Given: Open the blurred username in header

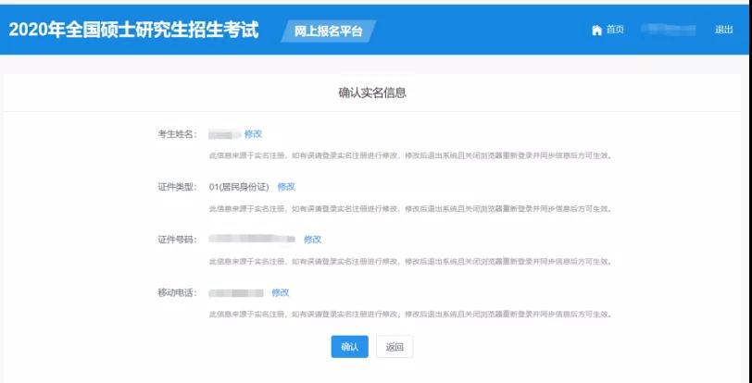Looking at the screenshot, I should click(669, 30).
